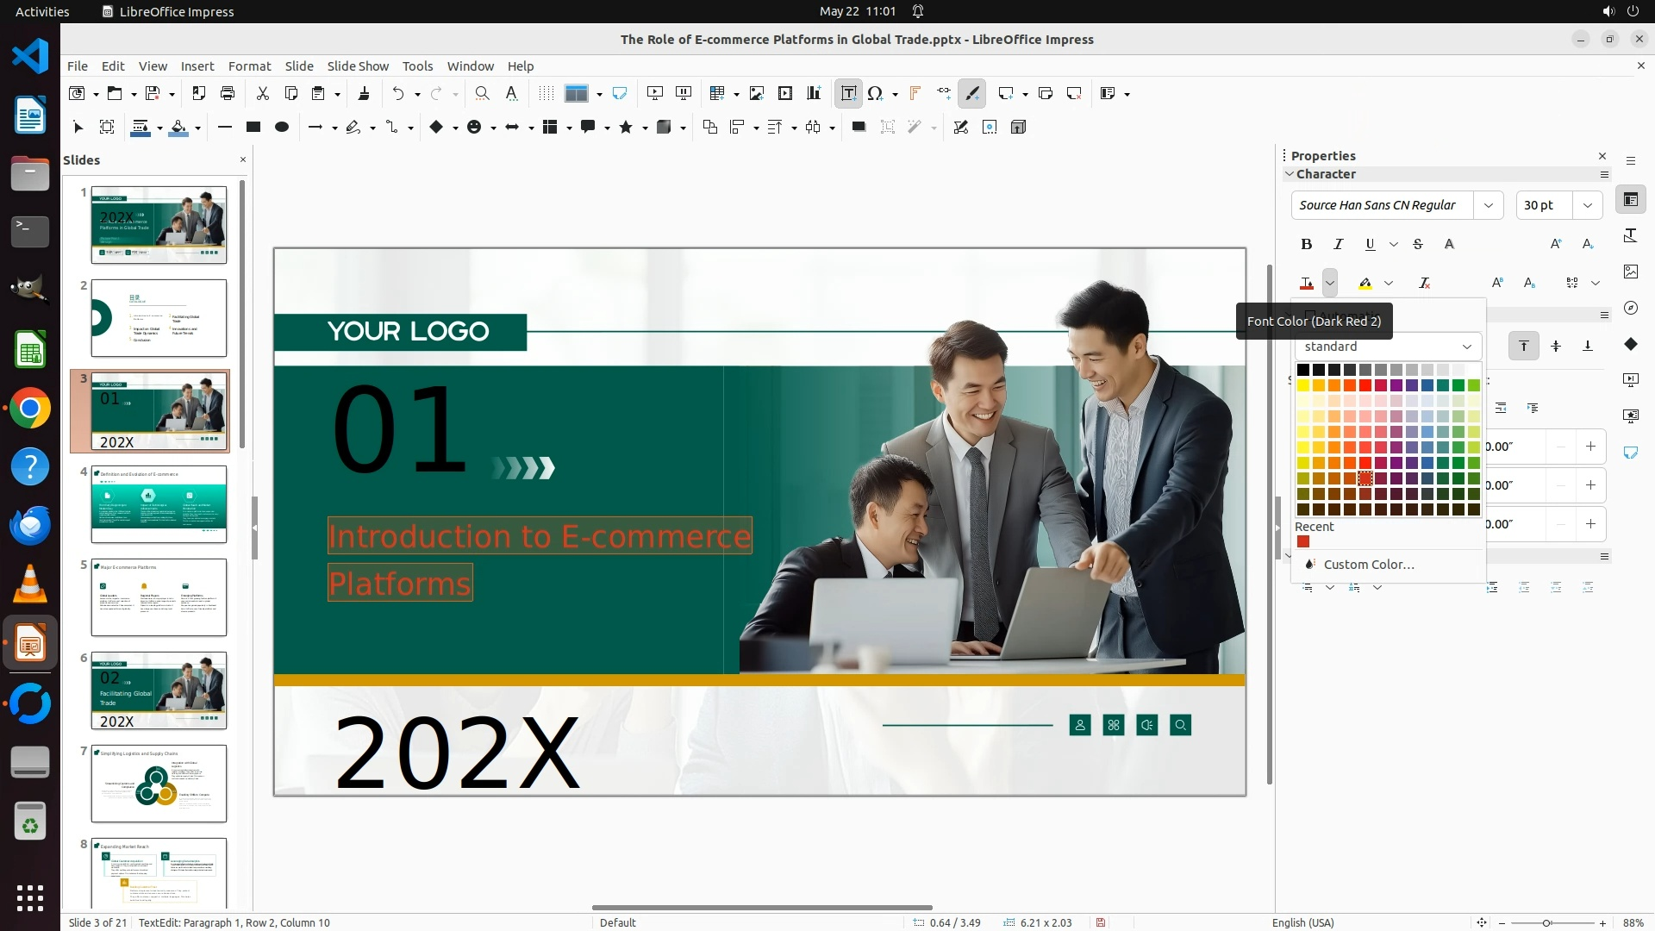Viewport: 1655px width, 931px height.
Task: Toggle strikethrough formatting button
Action: pos(1418,245)
